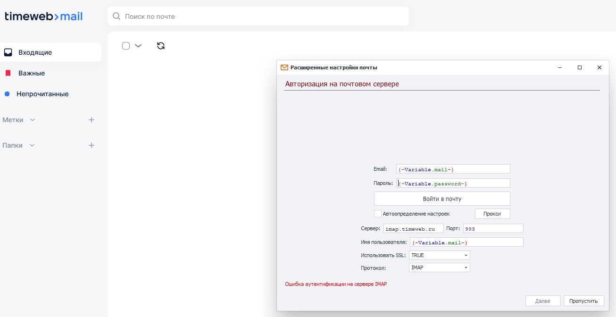
Task: Click the Inbox tray icon
Action: 8,52
